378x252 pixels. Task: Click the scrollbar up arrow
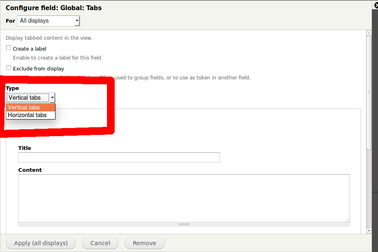(x=369, y=33)
